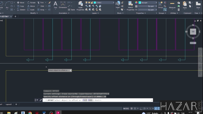Image resolution: width=203 pixels, height=114 pixels.
Task: Click TOP face of the ViewCube
Action: pyautogui.click(x=193, y=32)
